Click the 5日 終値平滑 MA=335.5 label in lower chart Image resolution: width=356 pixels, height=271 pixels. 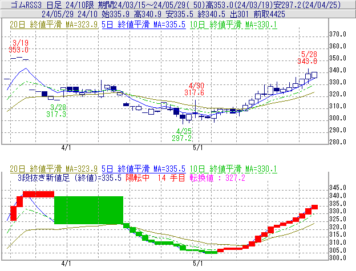pos(144,169)
